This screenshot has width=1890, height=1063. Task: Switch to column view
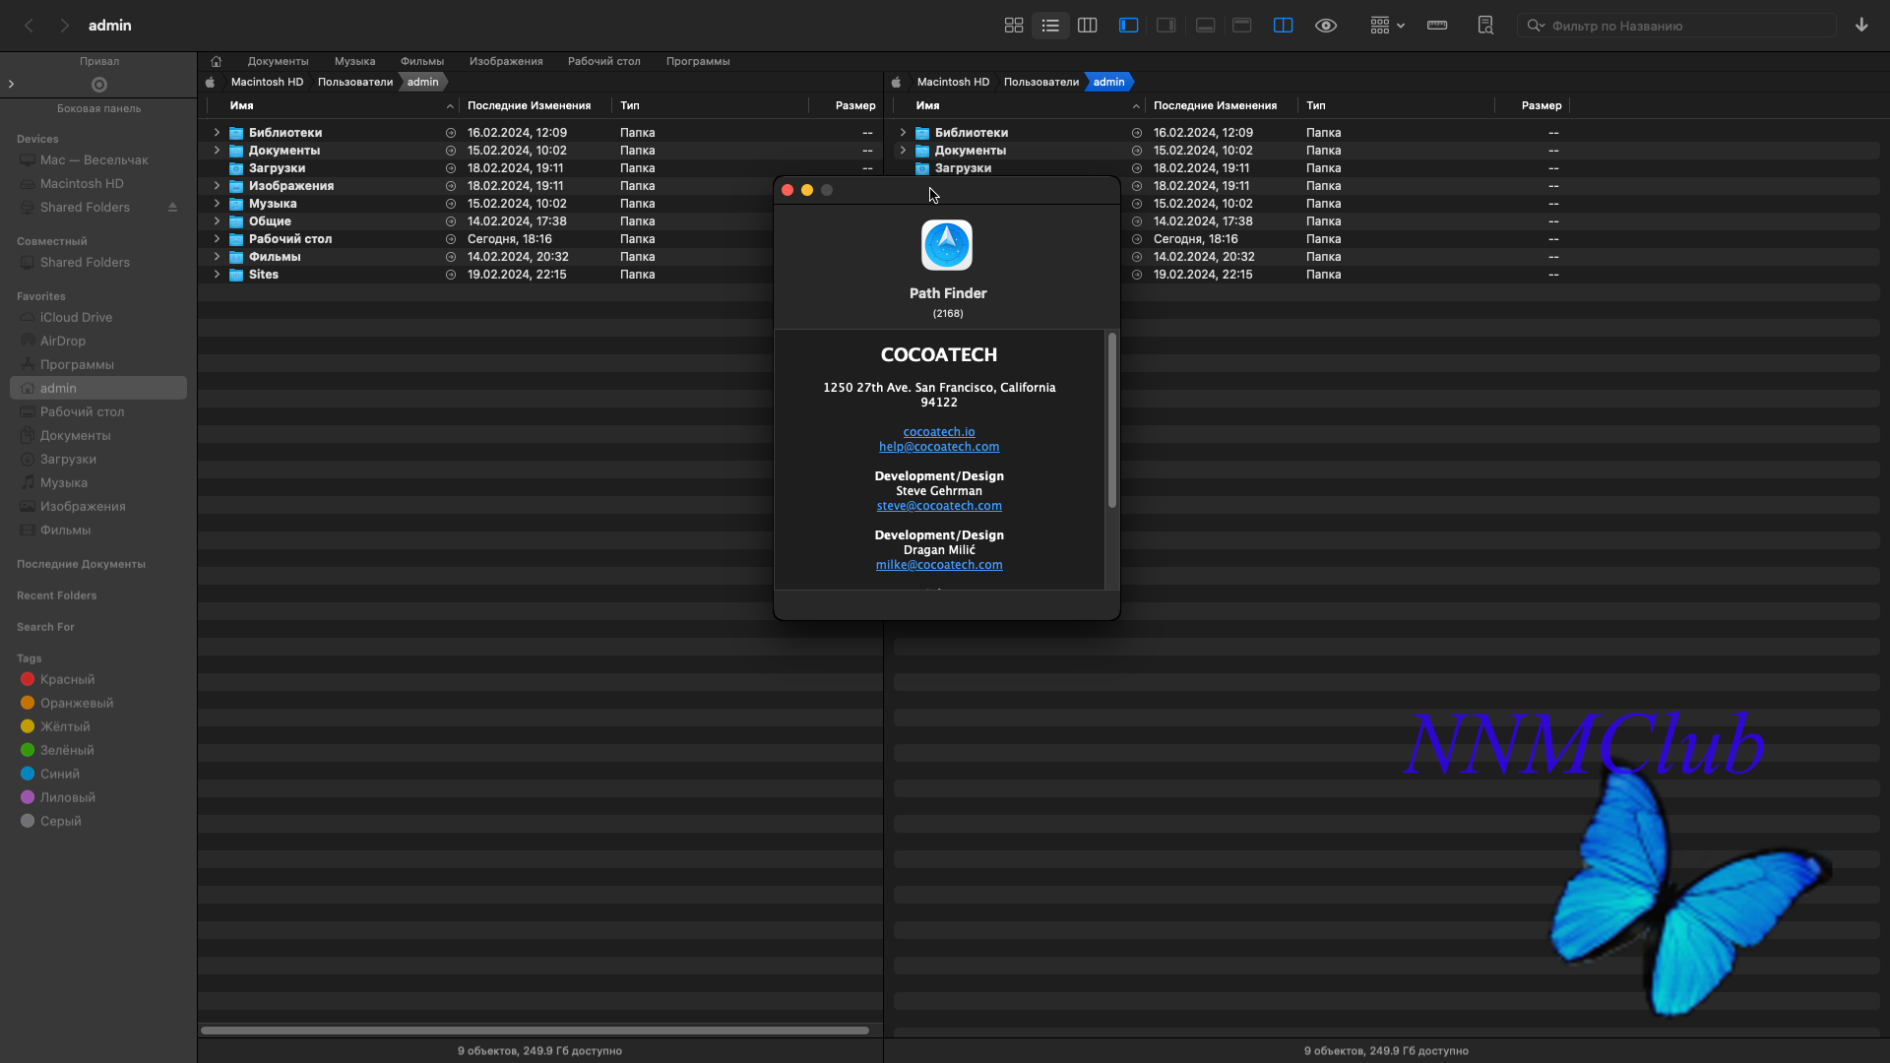point(1087,26)
